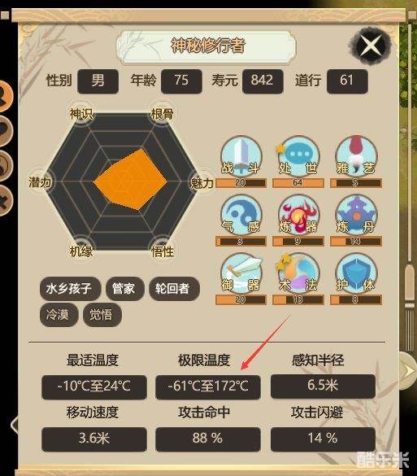Viewport: 417px width, 476px height.
Task: Select the 冷漠 trait tag
Action: (59, 315)
